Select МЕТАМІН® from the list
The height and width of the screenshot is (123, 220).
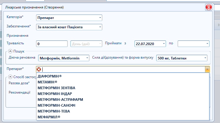tap(123, 82)
